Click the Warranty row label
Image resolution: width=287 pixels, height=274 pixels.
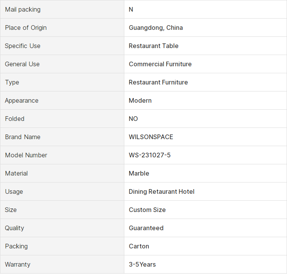[17, 264]
